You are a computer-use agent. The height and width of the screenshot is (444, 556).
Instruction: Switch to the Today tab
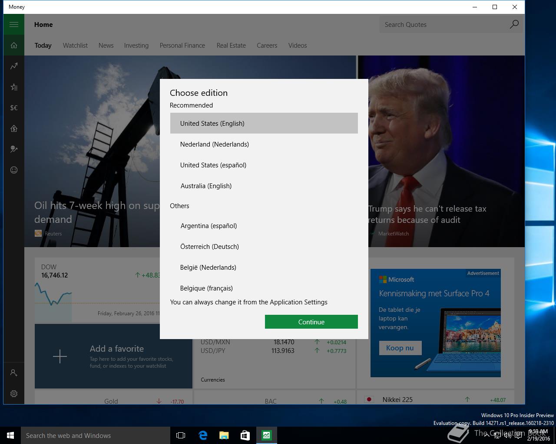(43, 45)
